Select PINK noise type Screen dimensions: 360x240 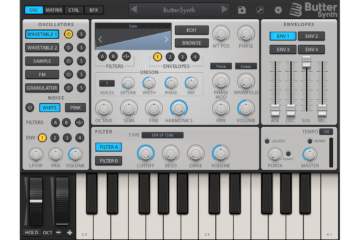[x=75, y=108]
